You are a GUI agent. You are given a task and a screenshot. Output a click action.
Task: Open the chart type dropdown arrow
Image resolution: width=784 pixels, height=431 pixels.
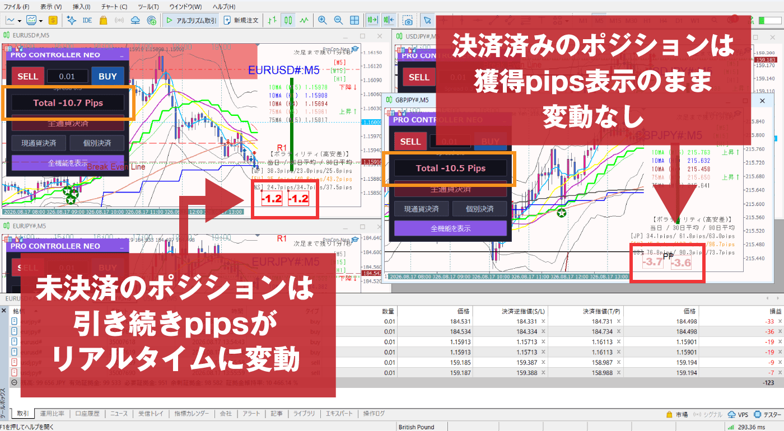click(20, 20)
